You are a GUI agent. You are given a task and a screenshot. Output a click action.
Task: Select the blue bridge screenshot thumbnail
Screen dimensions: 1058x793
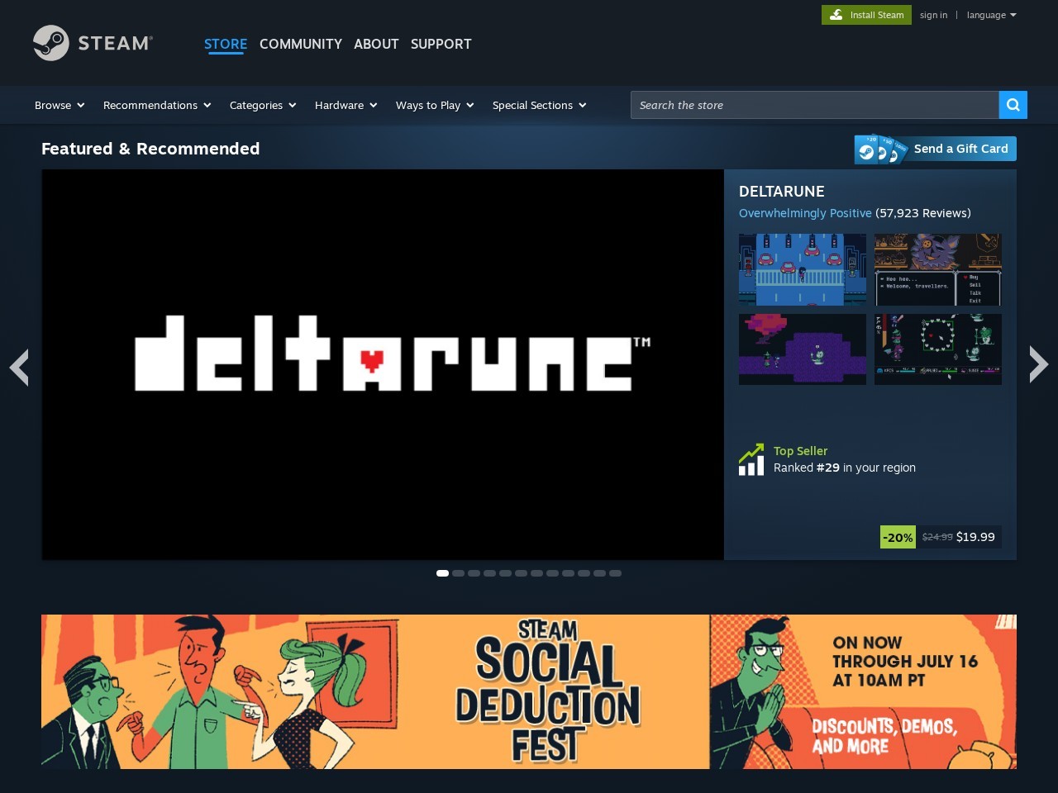point(803,269)
